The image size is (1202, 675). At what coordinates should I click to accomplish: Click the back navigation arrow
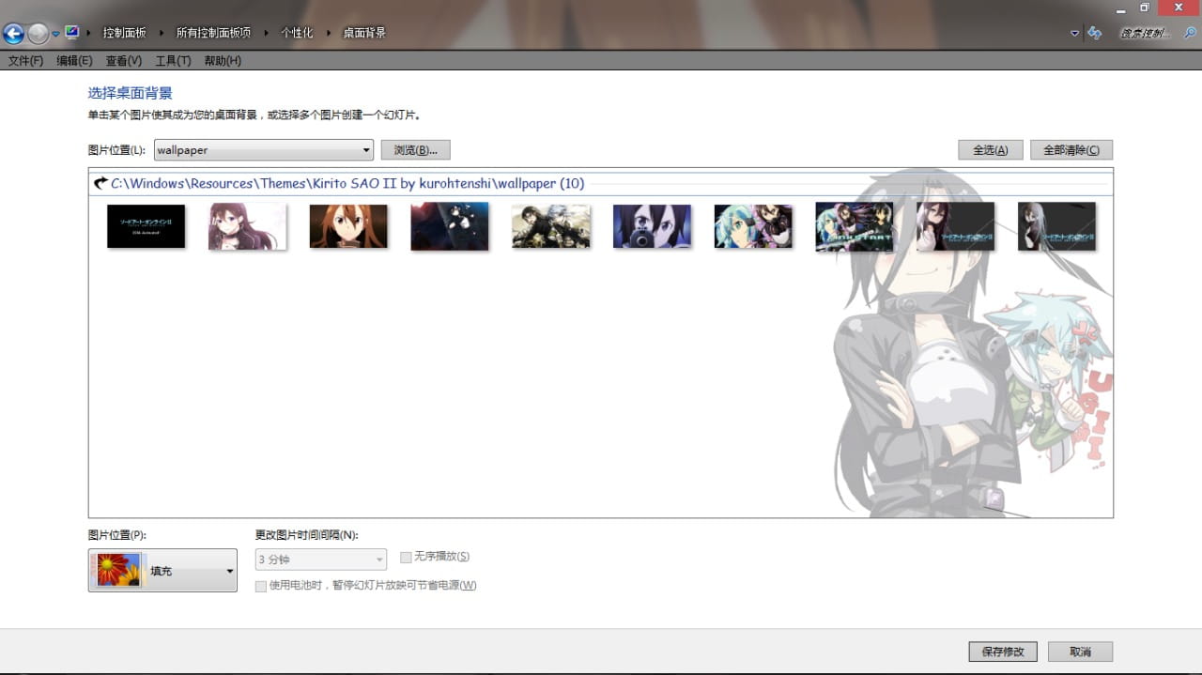[13, 33]
